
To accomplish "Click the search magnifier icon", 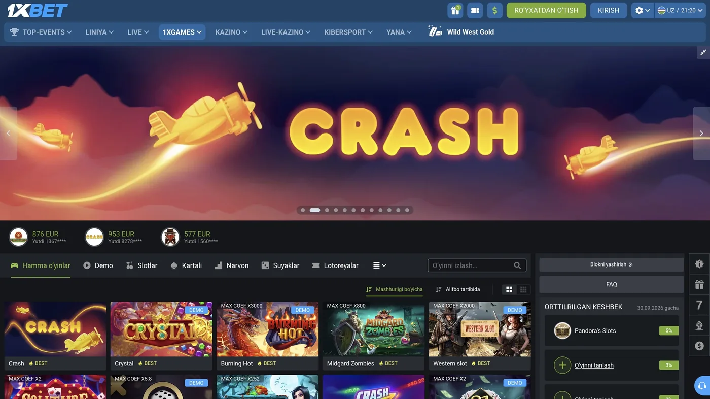I will (517, 265).
